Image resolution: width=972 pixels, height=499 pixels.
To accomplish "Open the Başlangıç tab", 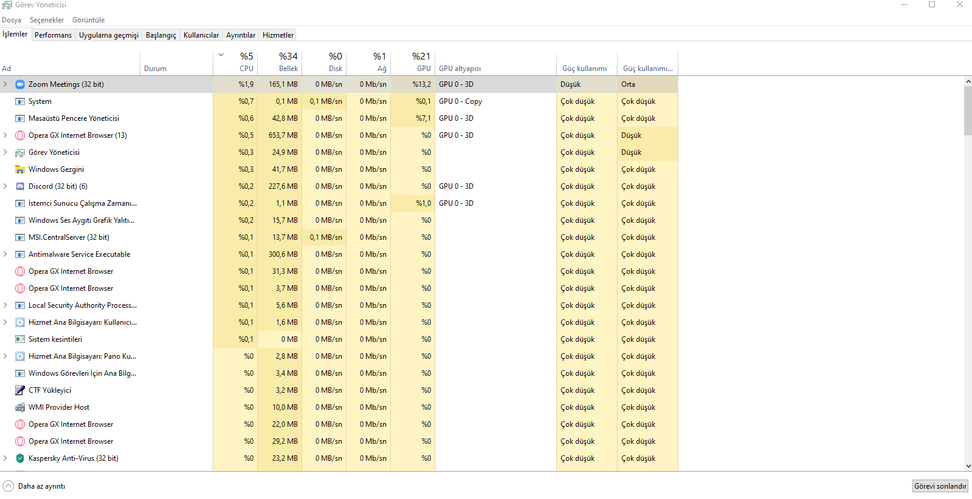I will (x=160, y=35).
